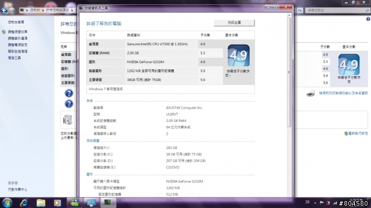This screenshot has height=208, width=371.
Task: Expand the arrow after 所有控制台項目 breadcrumb
Action: [72, 10]
